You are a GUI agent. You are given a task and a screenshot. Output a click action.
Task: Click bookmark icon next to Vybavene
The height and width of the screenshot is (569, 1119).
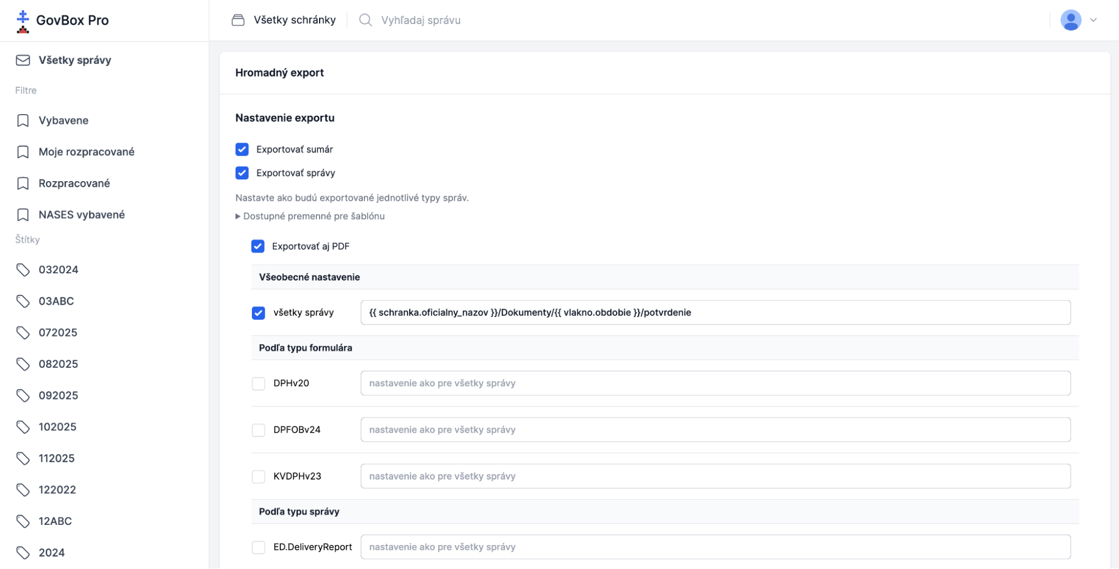(x=23, y=121)
